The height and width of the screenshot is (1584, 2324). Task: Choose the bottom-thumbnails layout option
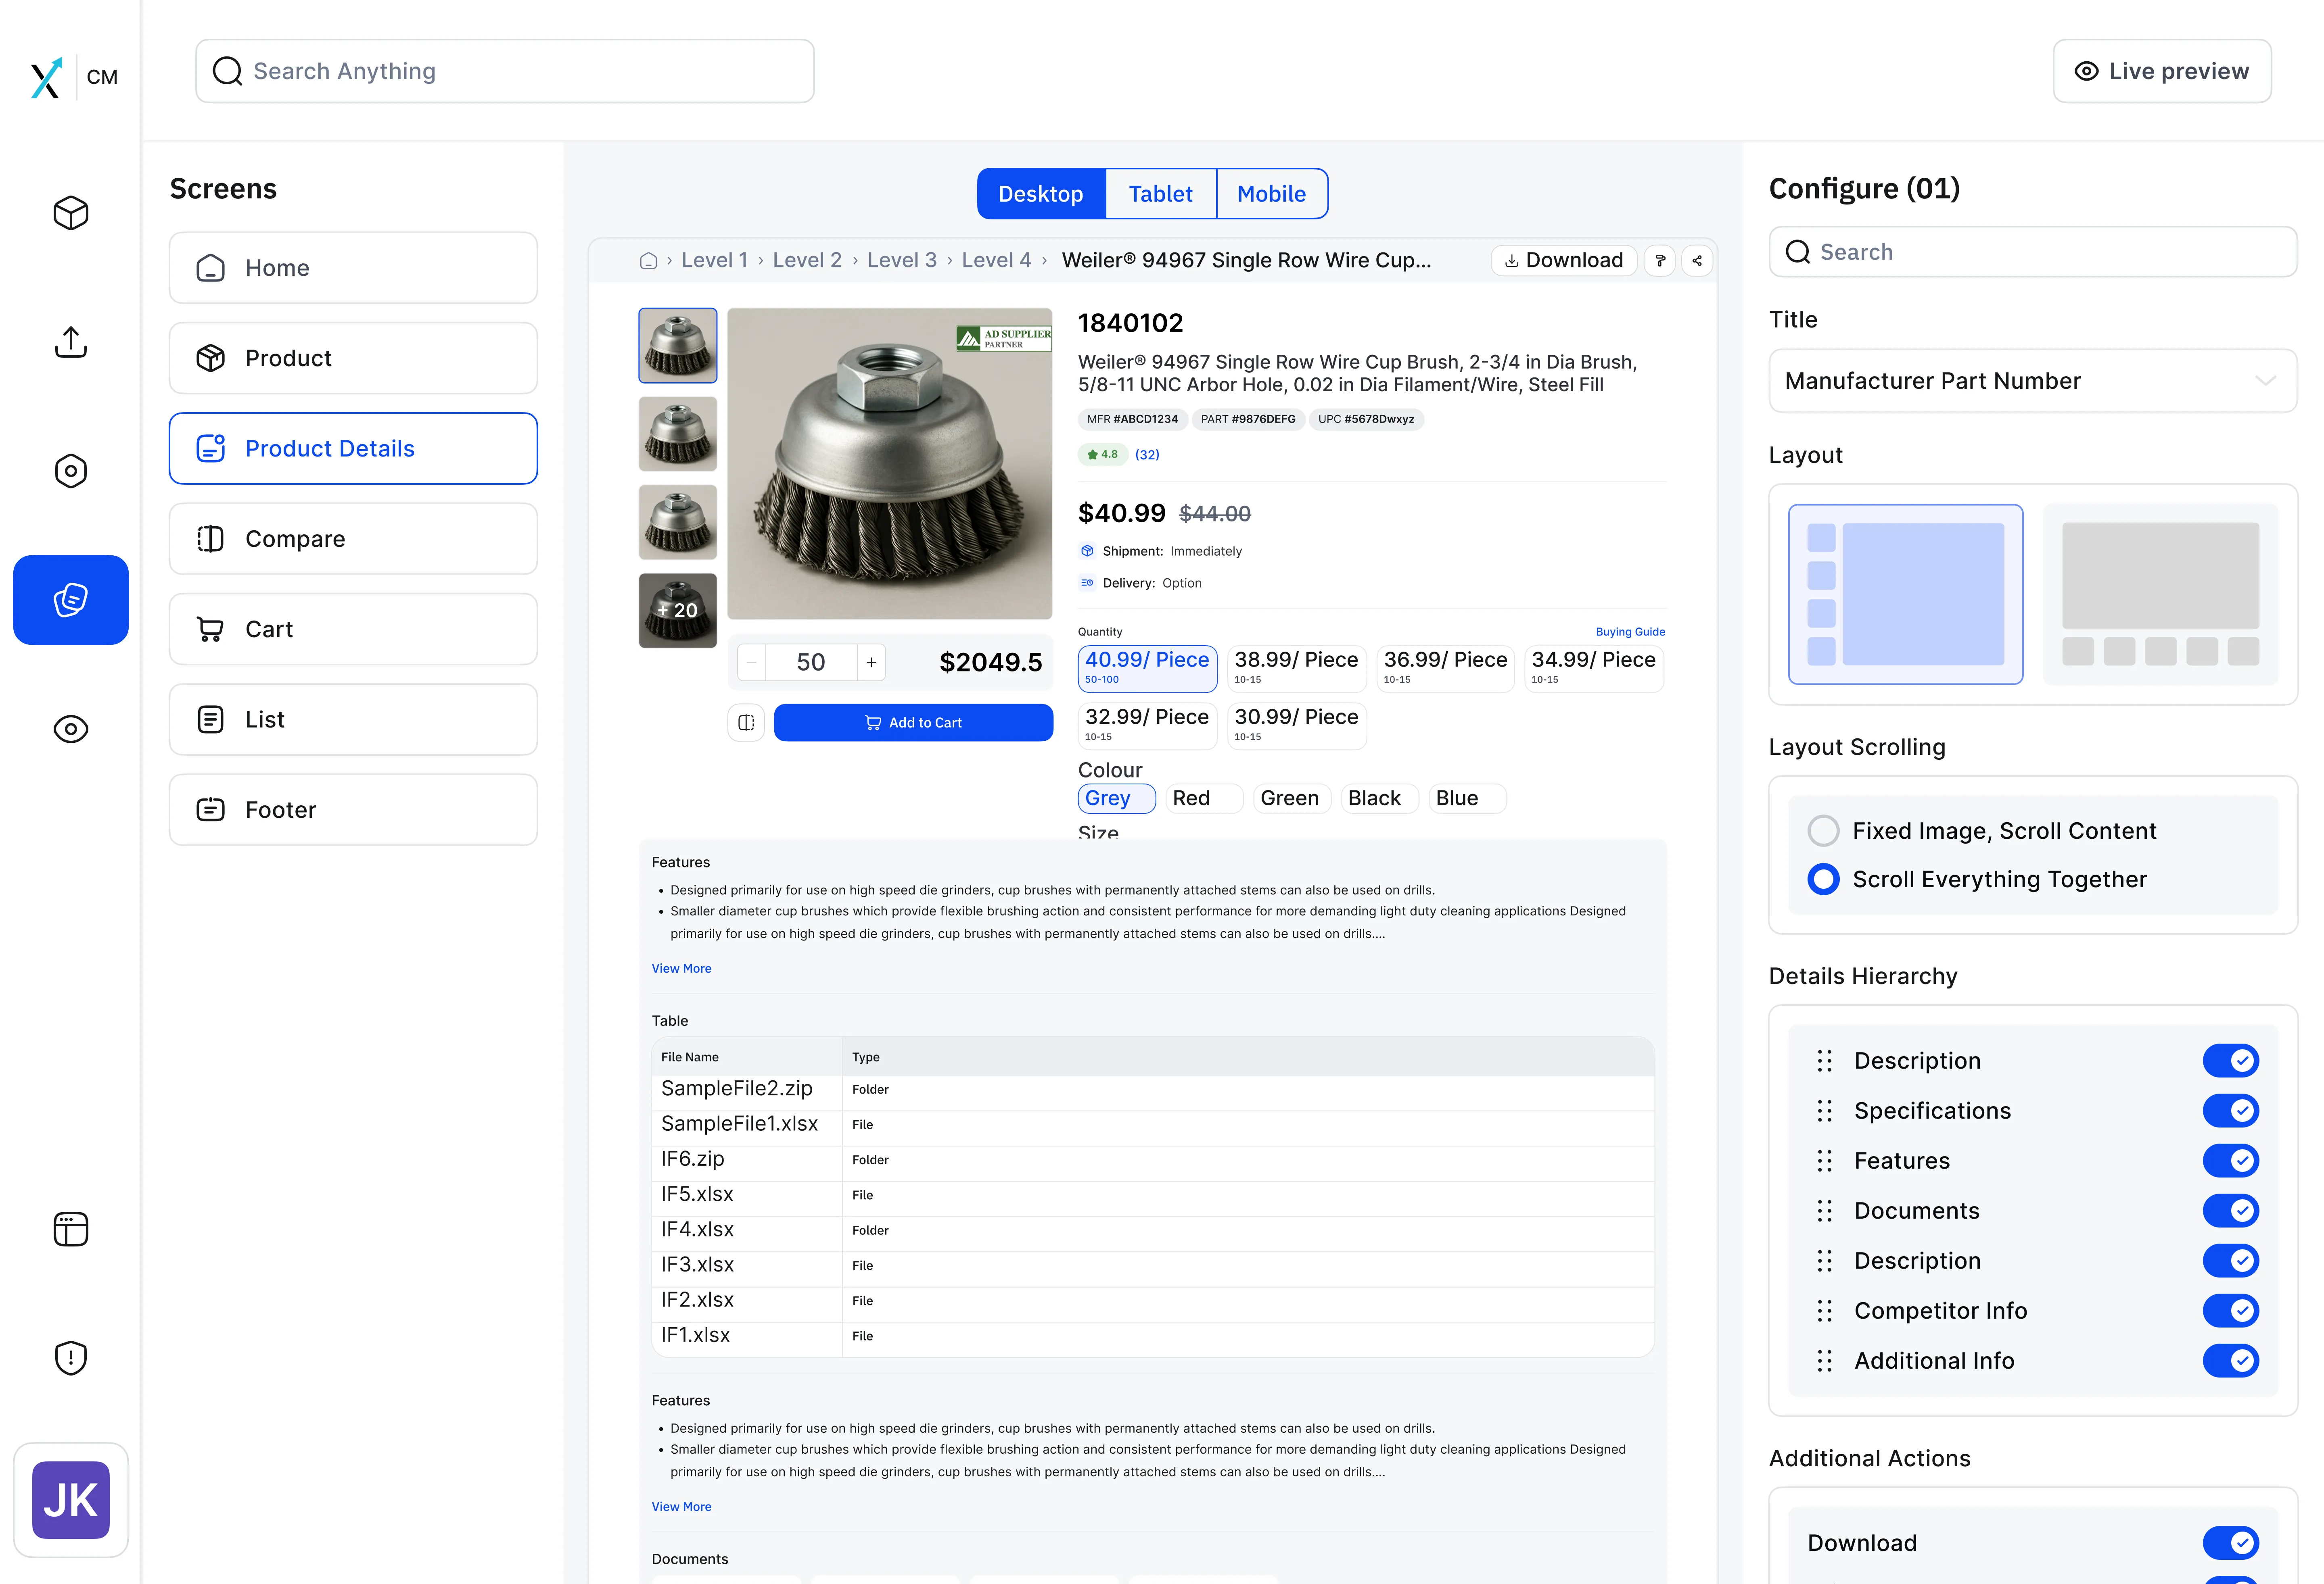[x=2160, y=595]
